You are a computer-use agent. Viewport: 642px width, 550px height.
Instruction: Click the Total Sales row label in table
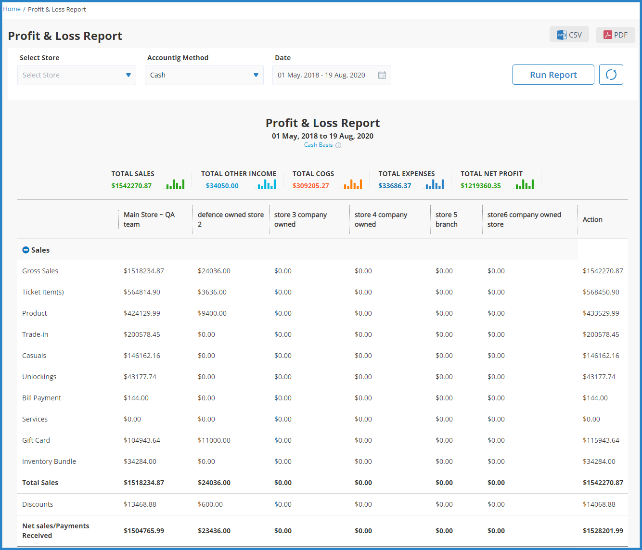point(40,483)
